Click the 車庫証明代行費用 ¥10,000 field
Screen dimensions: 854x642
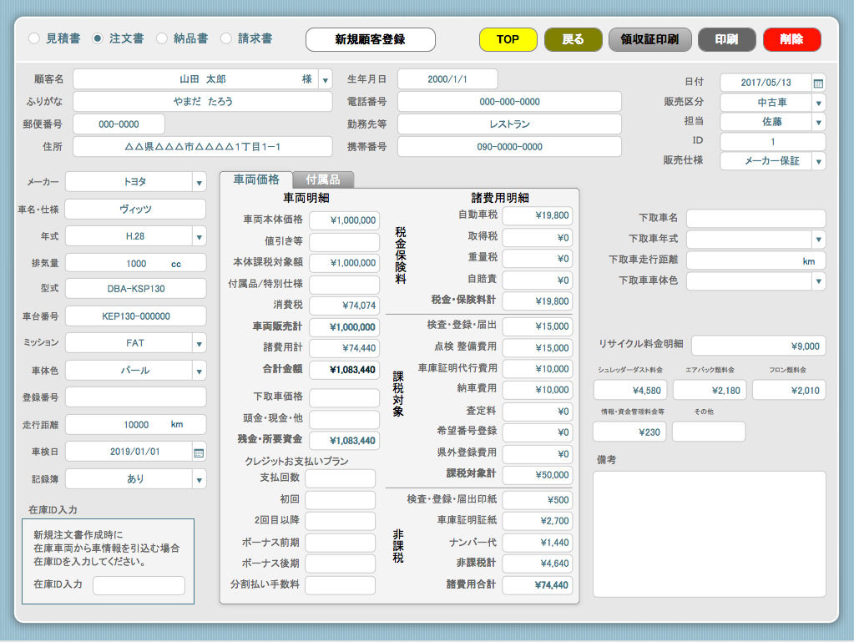[538, 369]
